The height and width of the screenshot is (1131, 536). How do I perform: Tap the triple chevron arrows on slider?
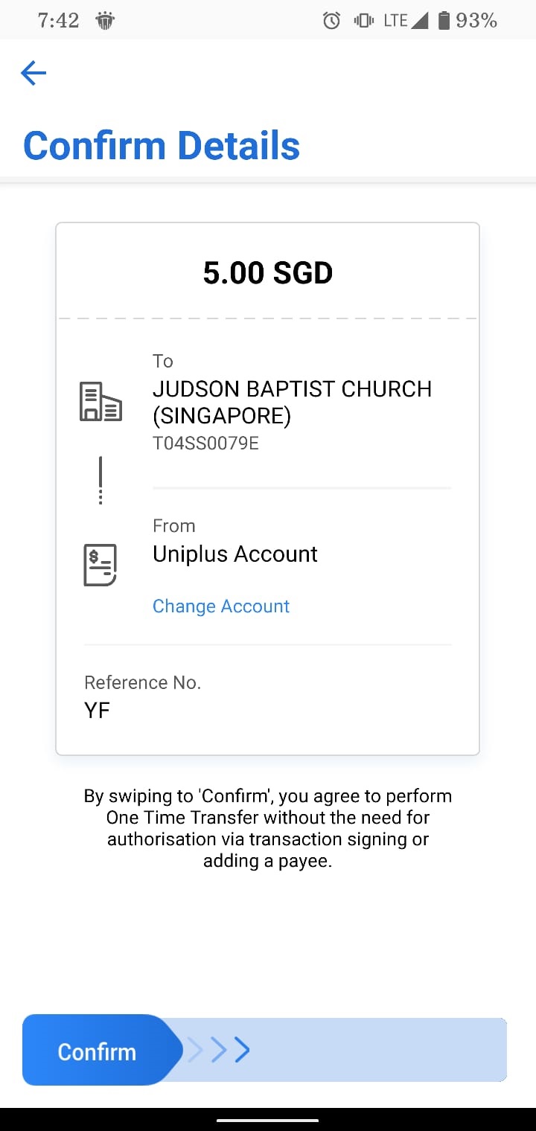click(x=218, y=1050)
